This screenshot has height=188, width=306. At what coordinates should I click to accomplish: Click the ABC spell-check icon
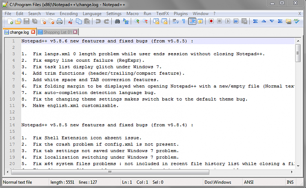coord(297,21)
